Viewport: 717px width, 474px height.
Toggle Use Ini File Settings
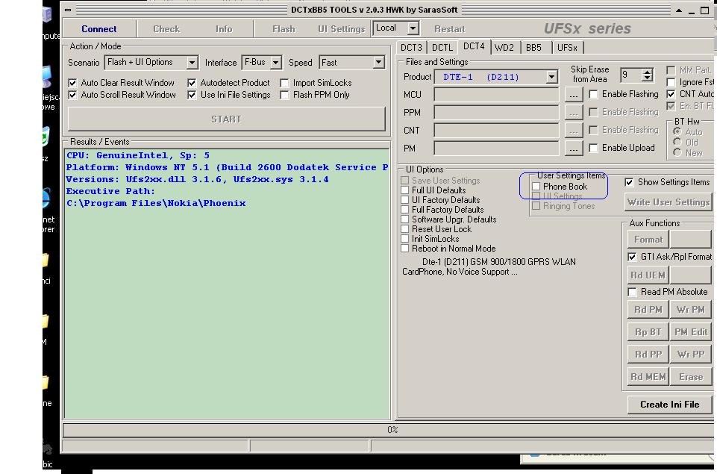[192, 95]
